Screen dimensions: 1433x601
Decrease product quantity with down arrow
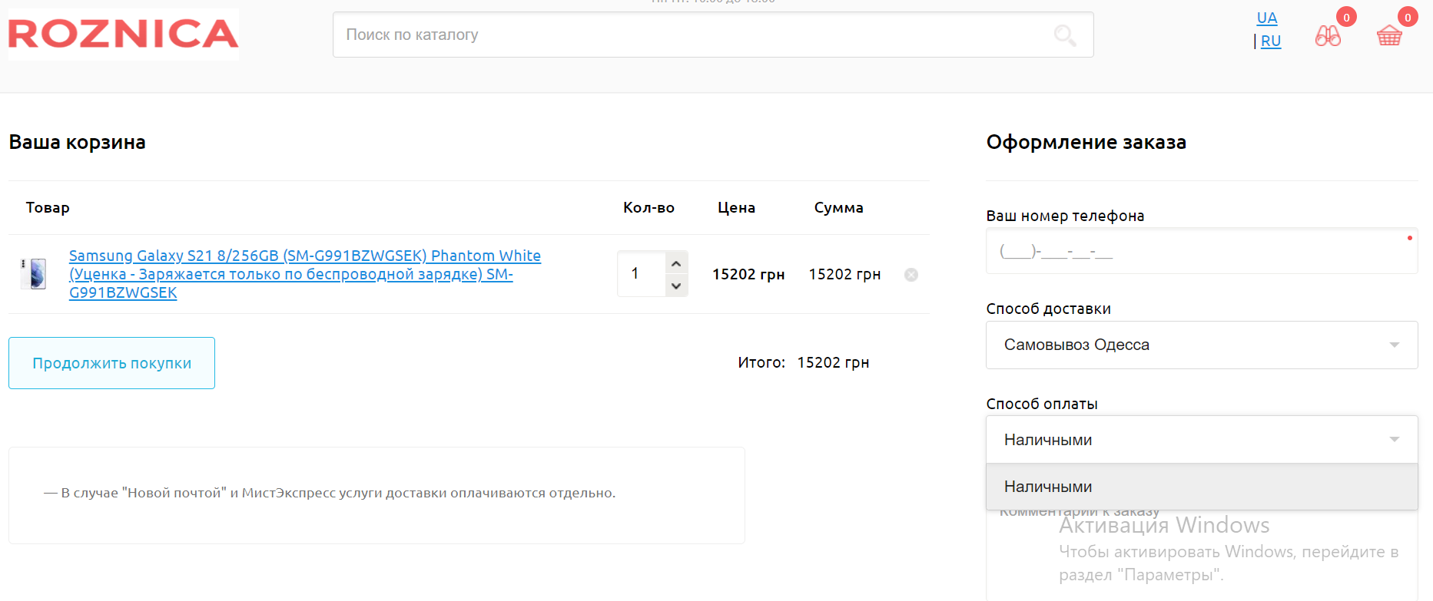(676, 286)
